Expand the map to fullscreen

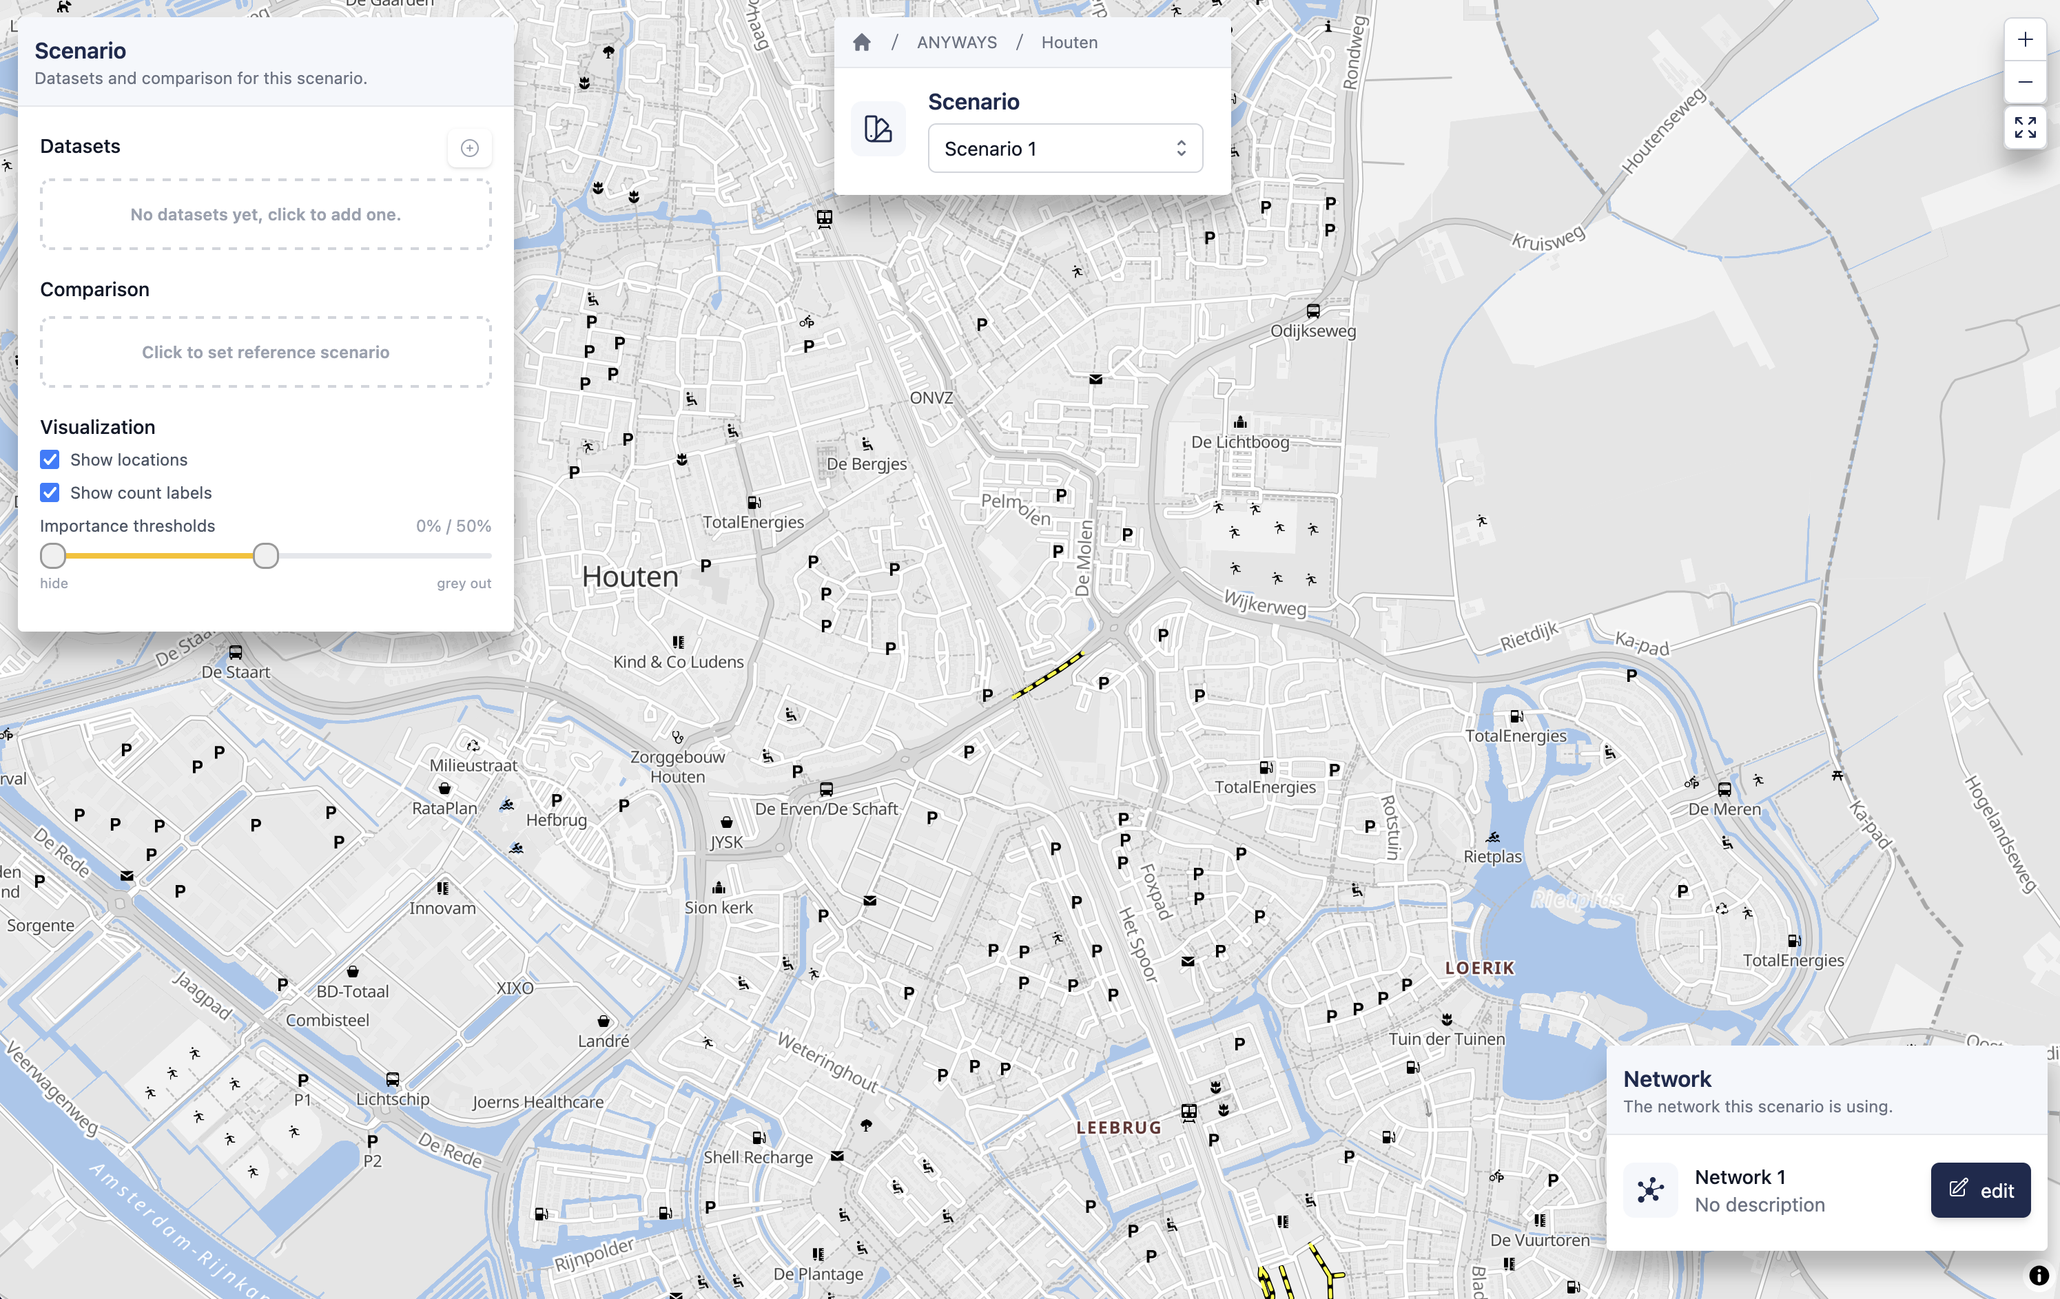click(x=2025, y=128)
